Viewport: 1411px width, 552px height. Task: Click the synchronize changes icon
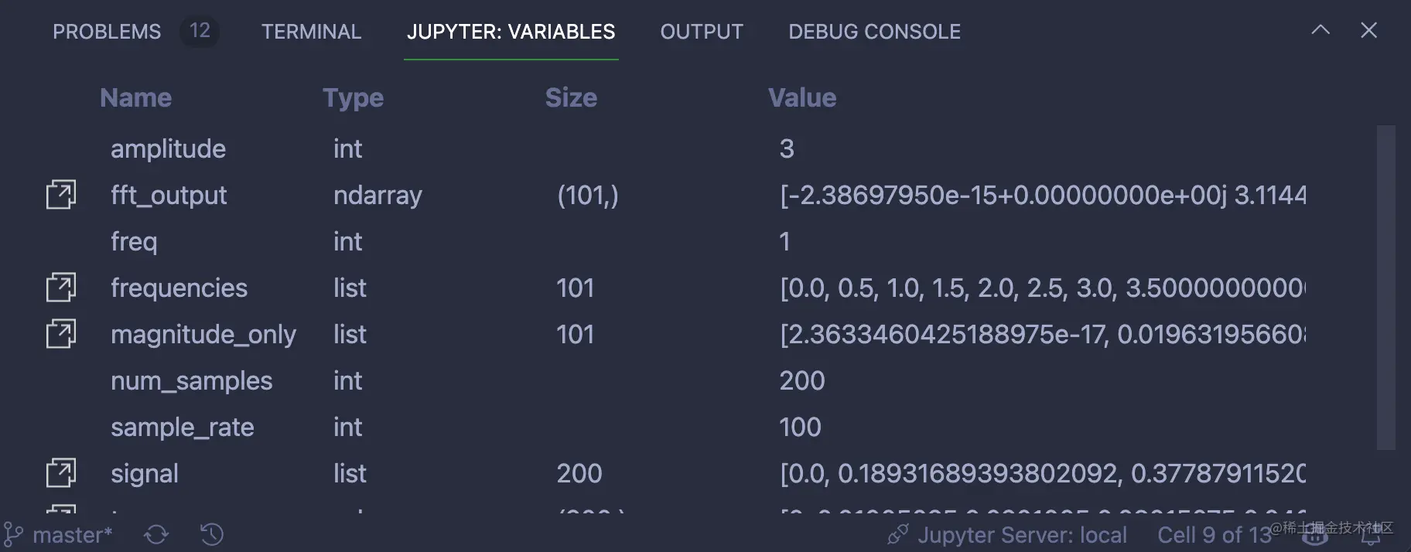(x=156, y=535)
